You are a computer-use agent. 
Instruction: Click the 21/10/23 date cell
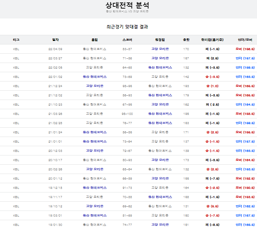point(56,105)
